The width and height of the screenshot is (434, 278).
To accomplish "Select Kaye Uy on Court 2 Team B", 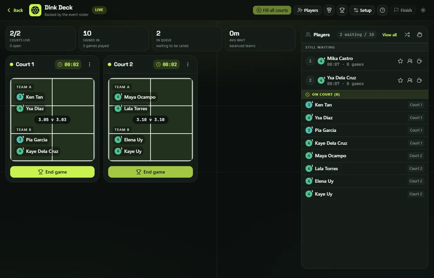I will pos(128,151).
